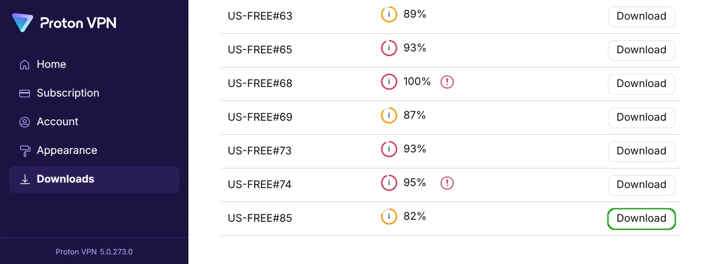Download the US-FREE#63 configuration
Image resolution: width=722 pixels, height=264 pixels.
click(641, 17)
